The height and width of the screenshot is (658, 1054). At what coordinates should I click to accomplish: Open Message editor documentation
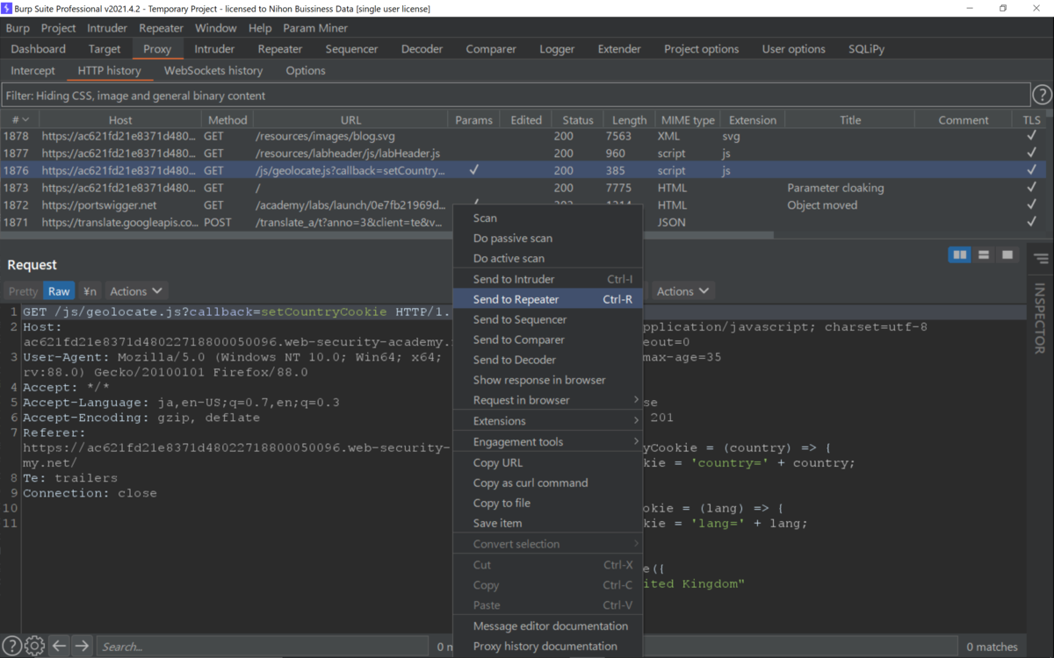tap(547, 626)
